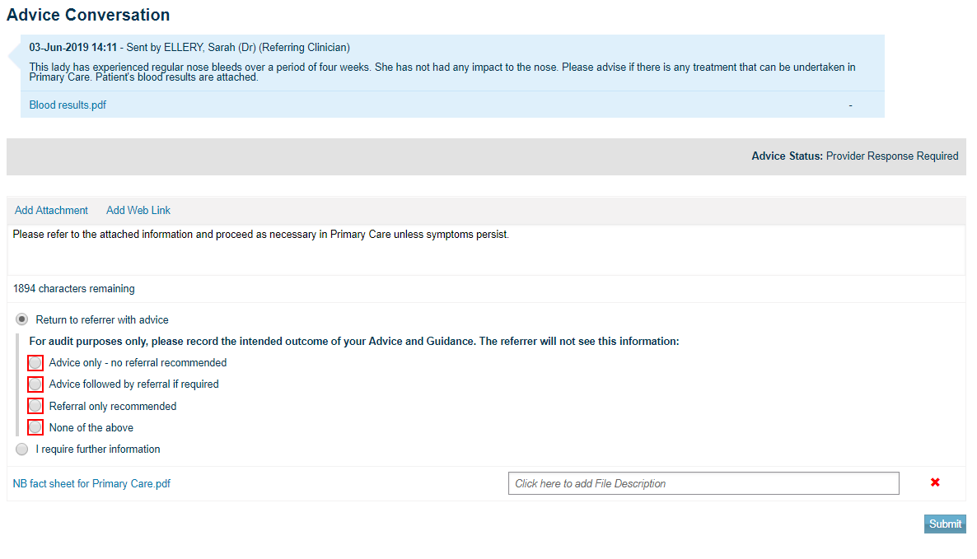Pick 'Advice followed by referral if required'
The image size is (977, 559).
coord(35,384)
